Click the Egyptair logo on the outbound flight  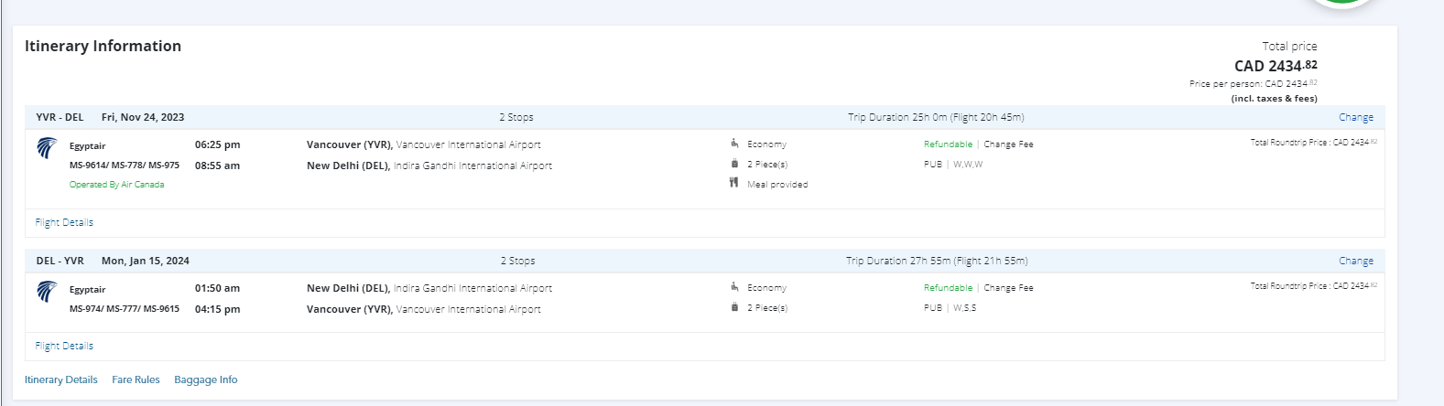click(x=47, y=148)
